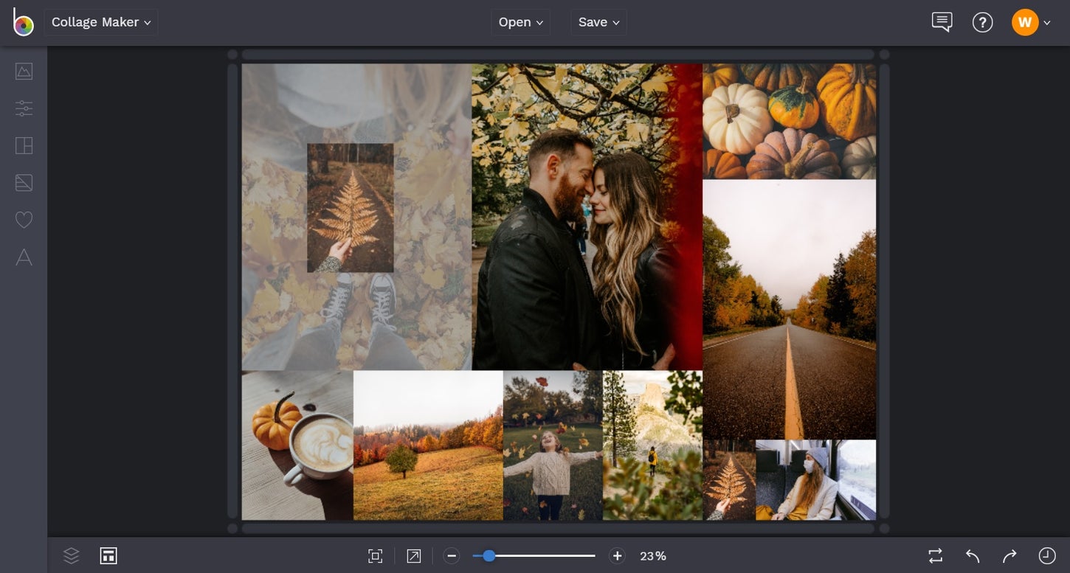Screen dimensions: 1070x573
Task: Open the feedback chat panel
Action: click(941, 21)
